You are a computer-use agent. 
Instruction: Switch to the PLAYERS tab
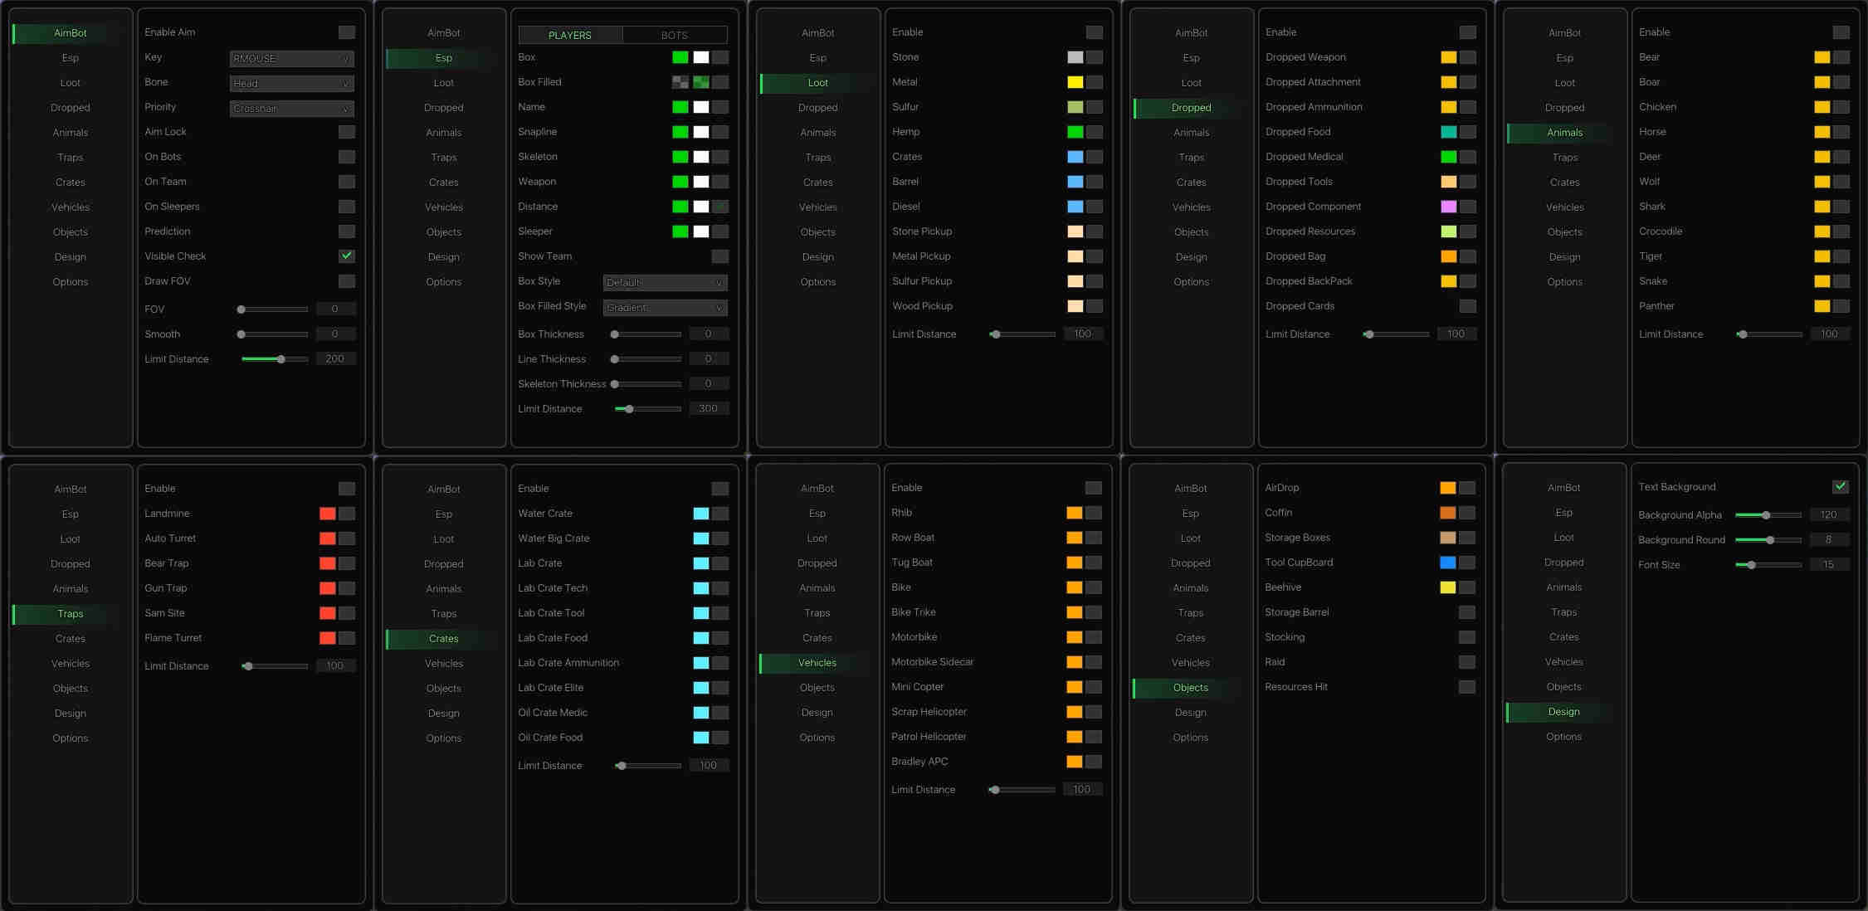point(570,35)
